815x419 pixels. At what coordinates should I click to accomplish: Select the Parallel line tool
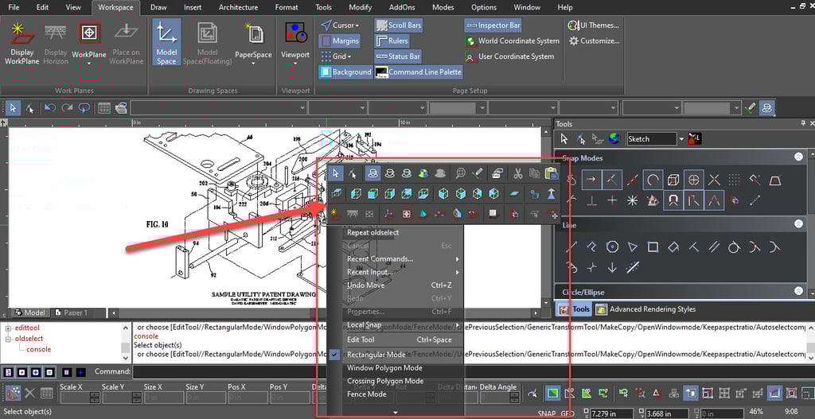[x=714, y=247]
